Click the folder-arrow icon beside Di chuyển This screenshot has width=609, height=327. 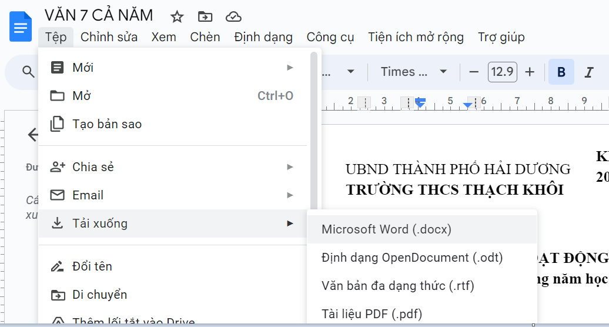click(x=58, y=295)
